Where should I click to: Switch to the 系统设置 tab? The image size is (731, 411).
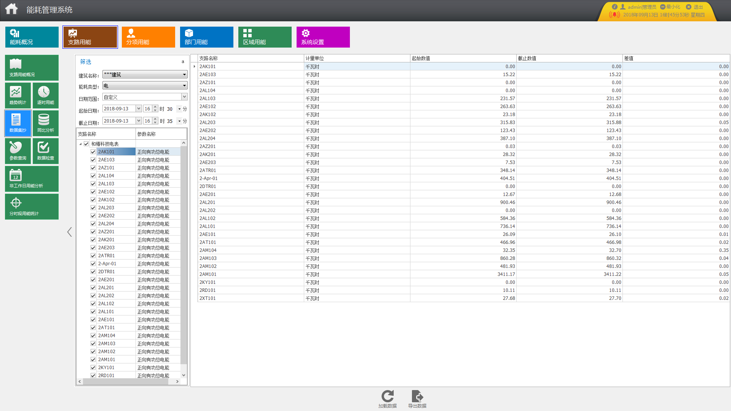click(323, 37)
